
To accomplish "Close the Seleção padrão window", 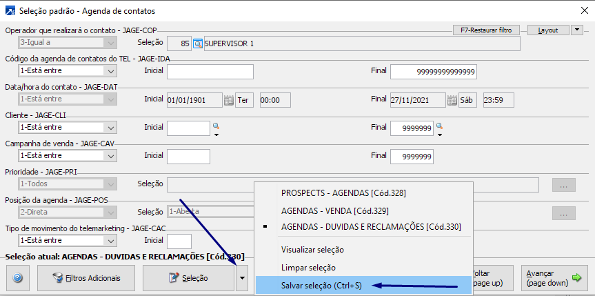I will (585, 10).
